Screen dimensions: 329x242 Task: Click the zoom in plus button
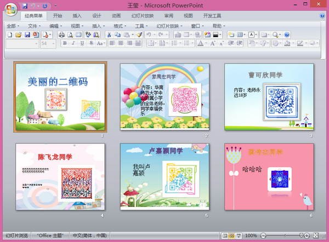pos(307,236)
